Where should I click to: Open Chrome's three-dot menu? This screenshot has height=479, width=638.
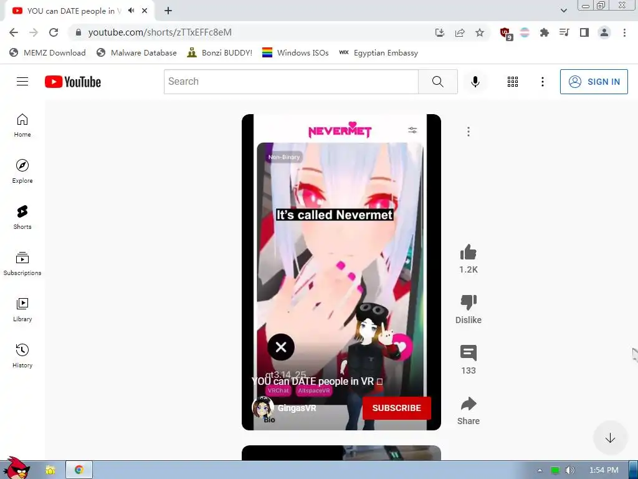point(624,32)
